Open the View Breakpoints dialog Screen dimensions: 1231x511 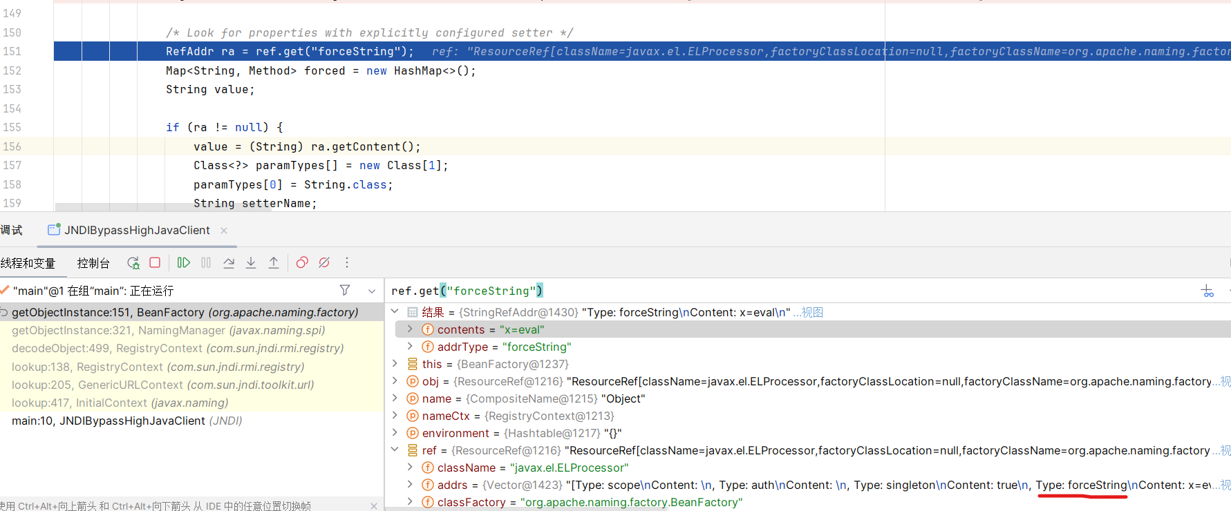(x=302, y=262)
